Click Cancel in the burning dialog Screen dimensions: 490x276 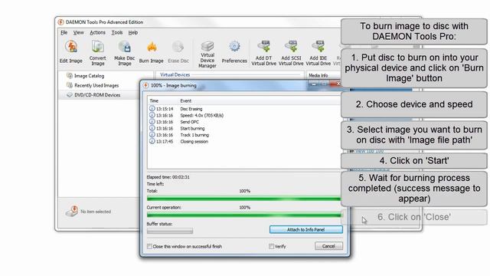point(328,246)
